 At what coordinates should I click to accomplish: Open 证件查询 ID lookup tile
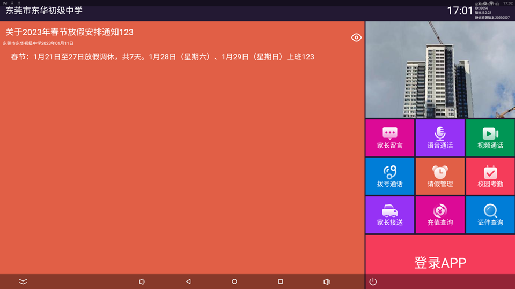490,215
